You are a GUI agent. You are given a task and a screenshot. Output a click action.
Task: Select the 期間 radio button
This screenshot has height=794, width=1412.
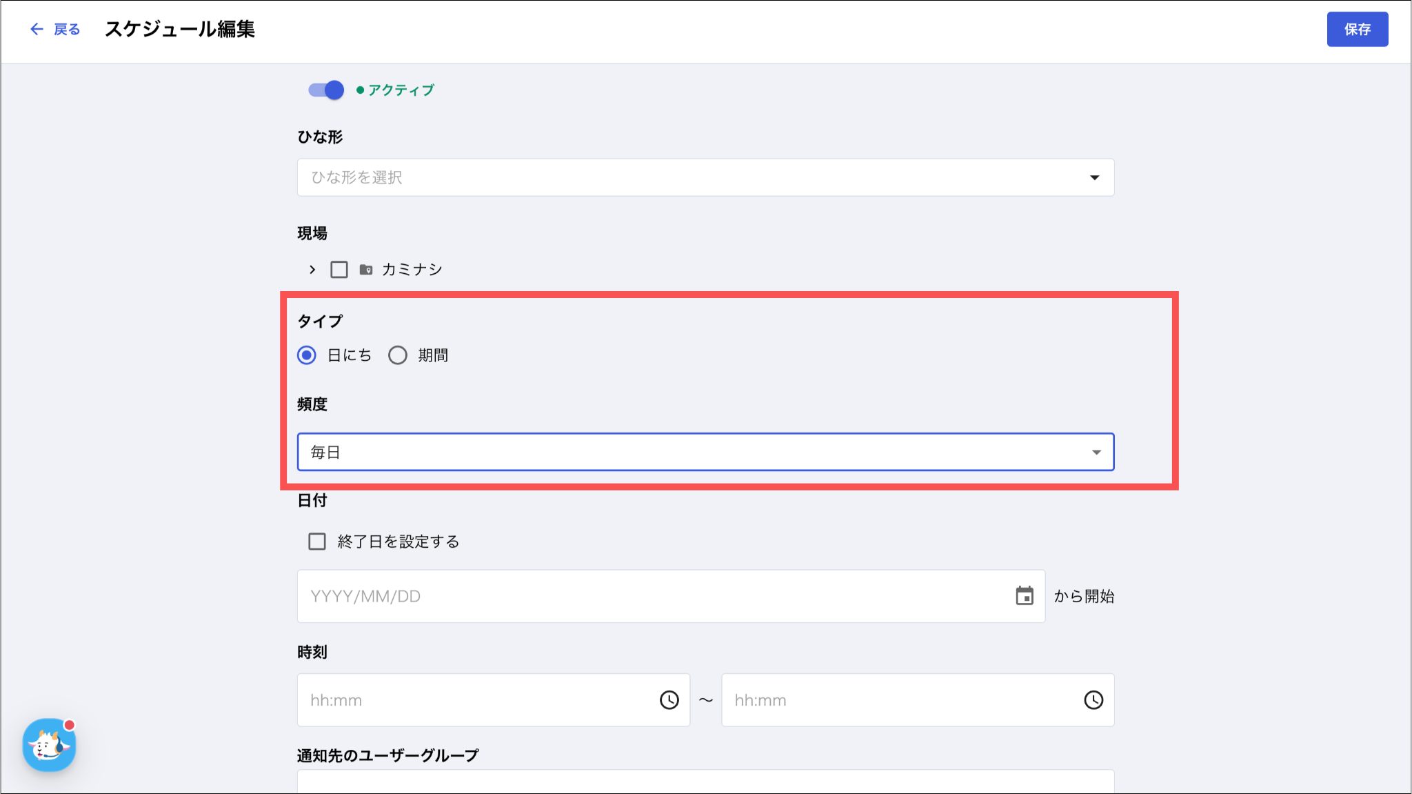point(398,355)
